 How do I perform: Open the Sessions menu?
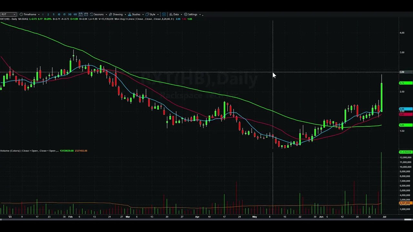(x=98, y=15)
